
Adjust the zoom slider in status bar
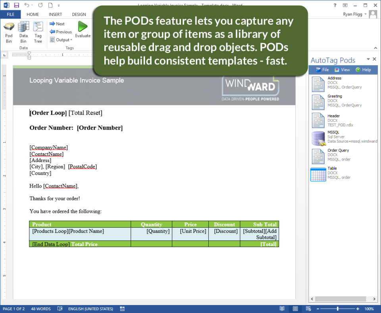337,309
